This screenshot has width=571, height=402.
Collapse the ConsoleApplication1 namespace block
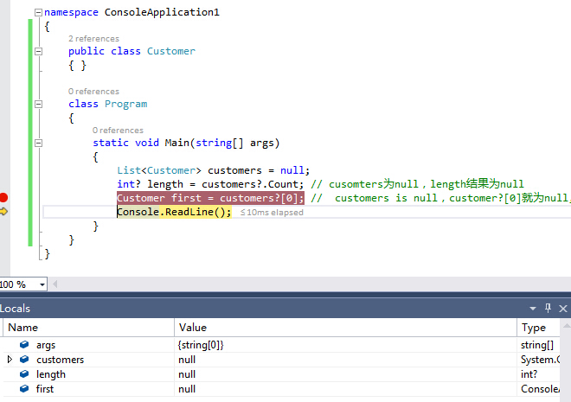point(38,12)
